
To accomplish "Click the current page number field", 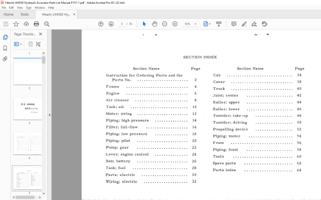I will pyautogui.click(x=121, y=24).
